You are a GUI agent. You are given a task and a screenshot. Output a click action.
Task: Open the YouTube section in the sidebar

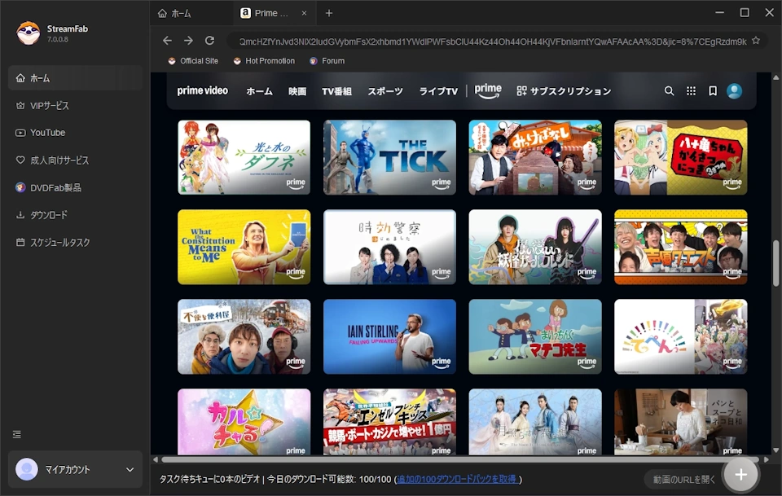(x=49, y=132)
